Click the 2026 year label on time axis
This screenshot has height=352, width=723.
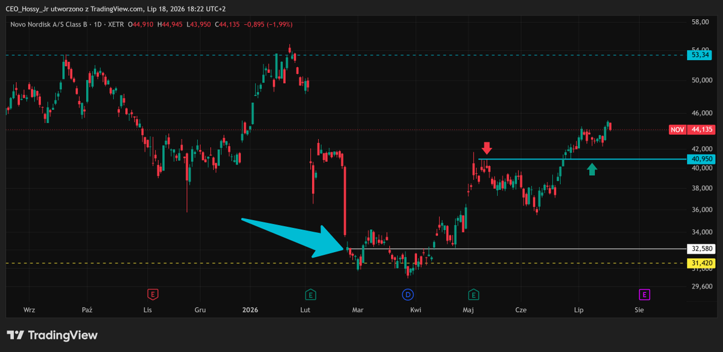[250, 310]
